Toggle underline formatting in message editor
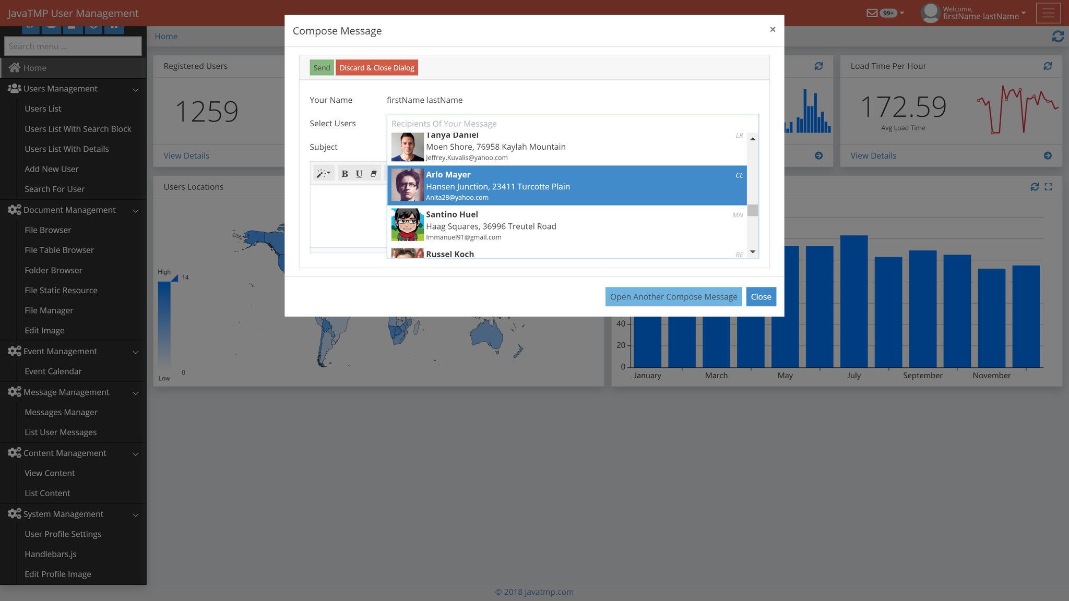 coord(359,173)
